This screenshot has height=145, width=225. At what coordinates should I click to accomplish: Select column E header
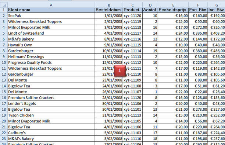[173, 5]
